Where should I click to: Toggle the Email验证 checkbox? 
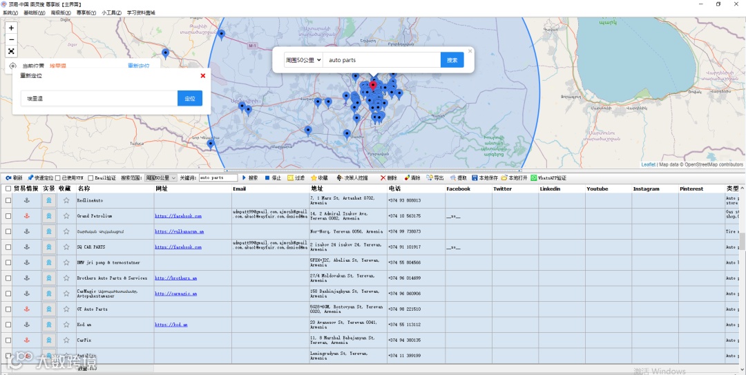[91, 178]
